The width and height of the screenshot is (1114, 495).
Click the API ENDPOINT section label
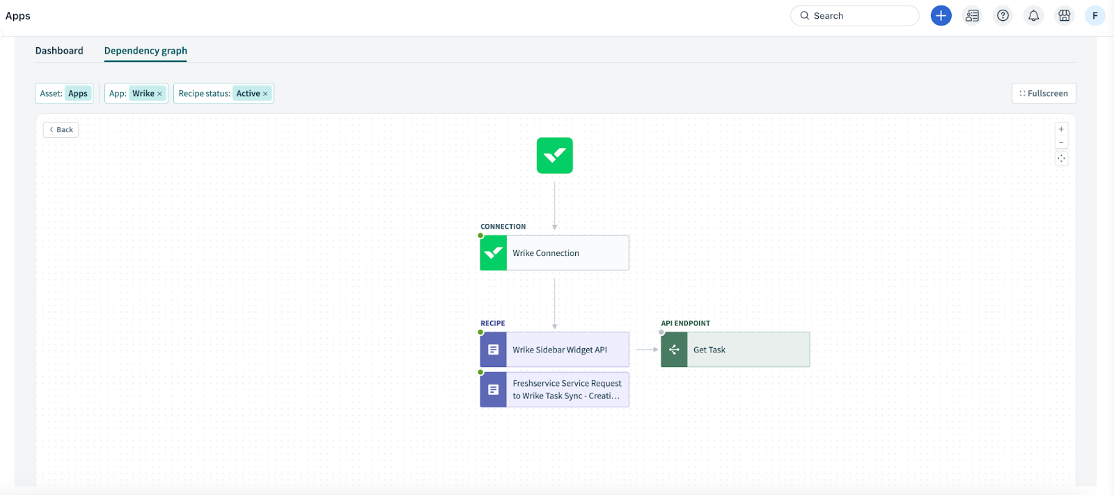pos(686,323)
